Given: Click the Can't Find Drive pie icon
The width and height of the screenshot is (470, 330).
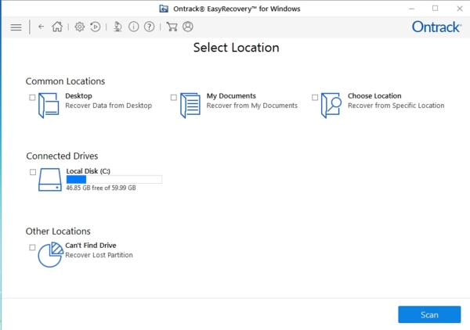Looking at the screenshot, I should (x=50, y=255).
